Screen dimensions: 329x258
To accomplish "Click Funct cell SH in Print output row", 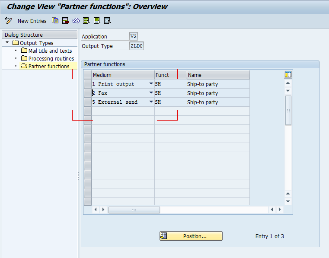I will pyautogui.click(x=171, y=84).
